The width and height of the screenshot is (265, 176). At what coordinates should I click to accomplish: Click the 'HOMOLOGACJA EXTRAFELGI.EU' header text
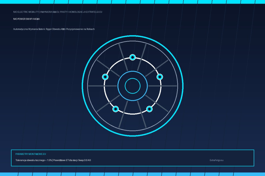(85, 12)
